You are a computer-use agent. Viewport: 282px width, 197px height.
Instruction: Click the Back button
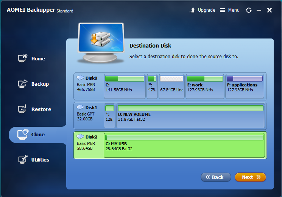click(216, 177)
